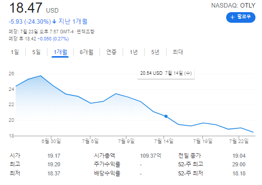The width and height of the screenshot is (262, 185).
Task: Select the 1개월 time range tab
Action: coord(60,52)
